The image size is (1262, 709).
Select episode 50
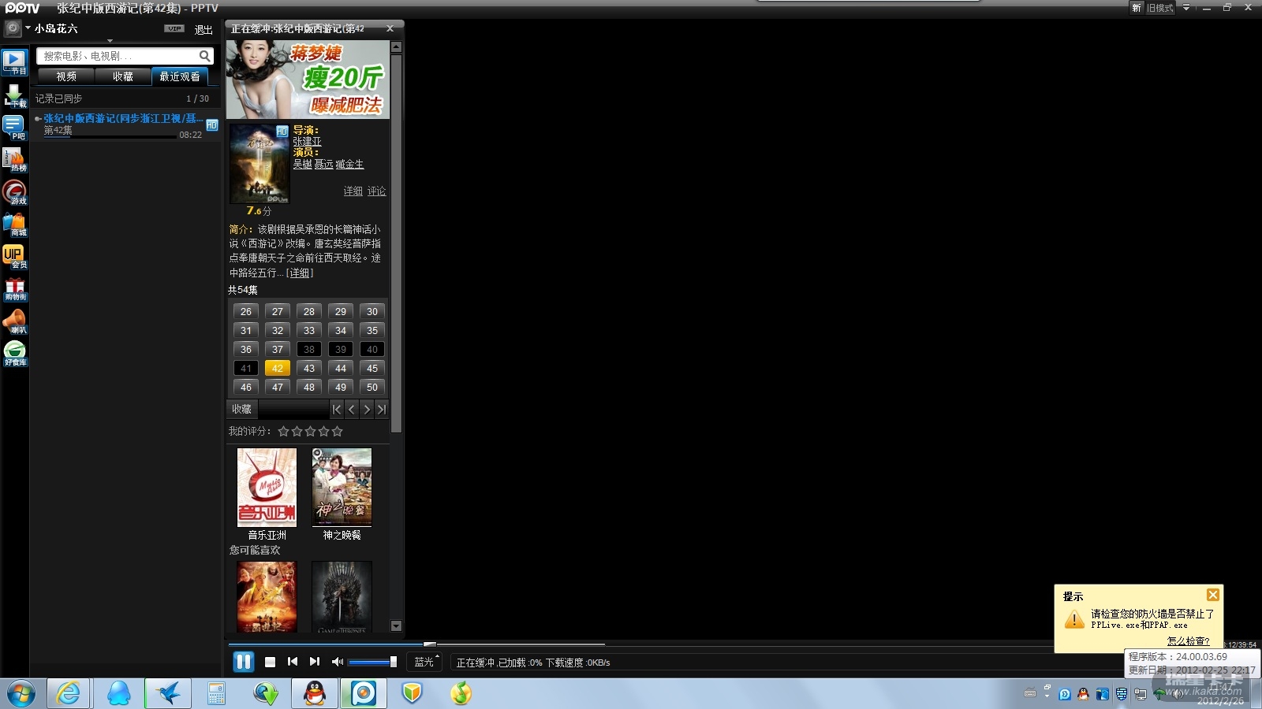coord(372,387)
